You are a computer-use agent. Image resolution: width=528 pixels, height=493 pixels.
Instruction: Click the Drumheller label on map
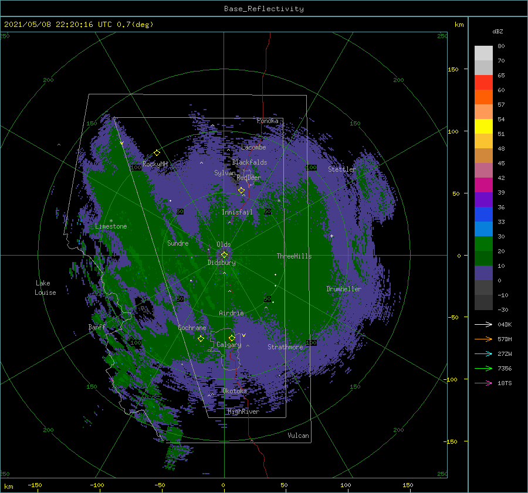pos(344,289)
